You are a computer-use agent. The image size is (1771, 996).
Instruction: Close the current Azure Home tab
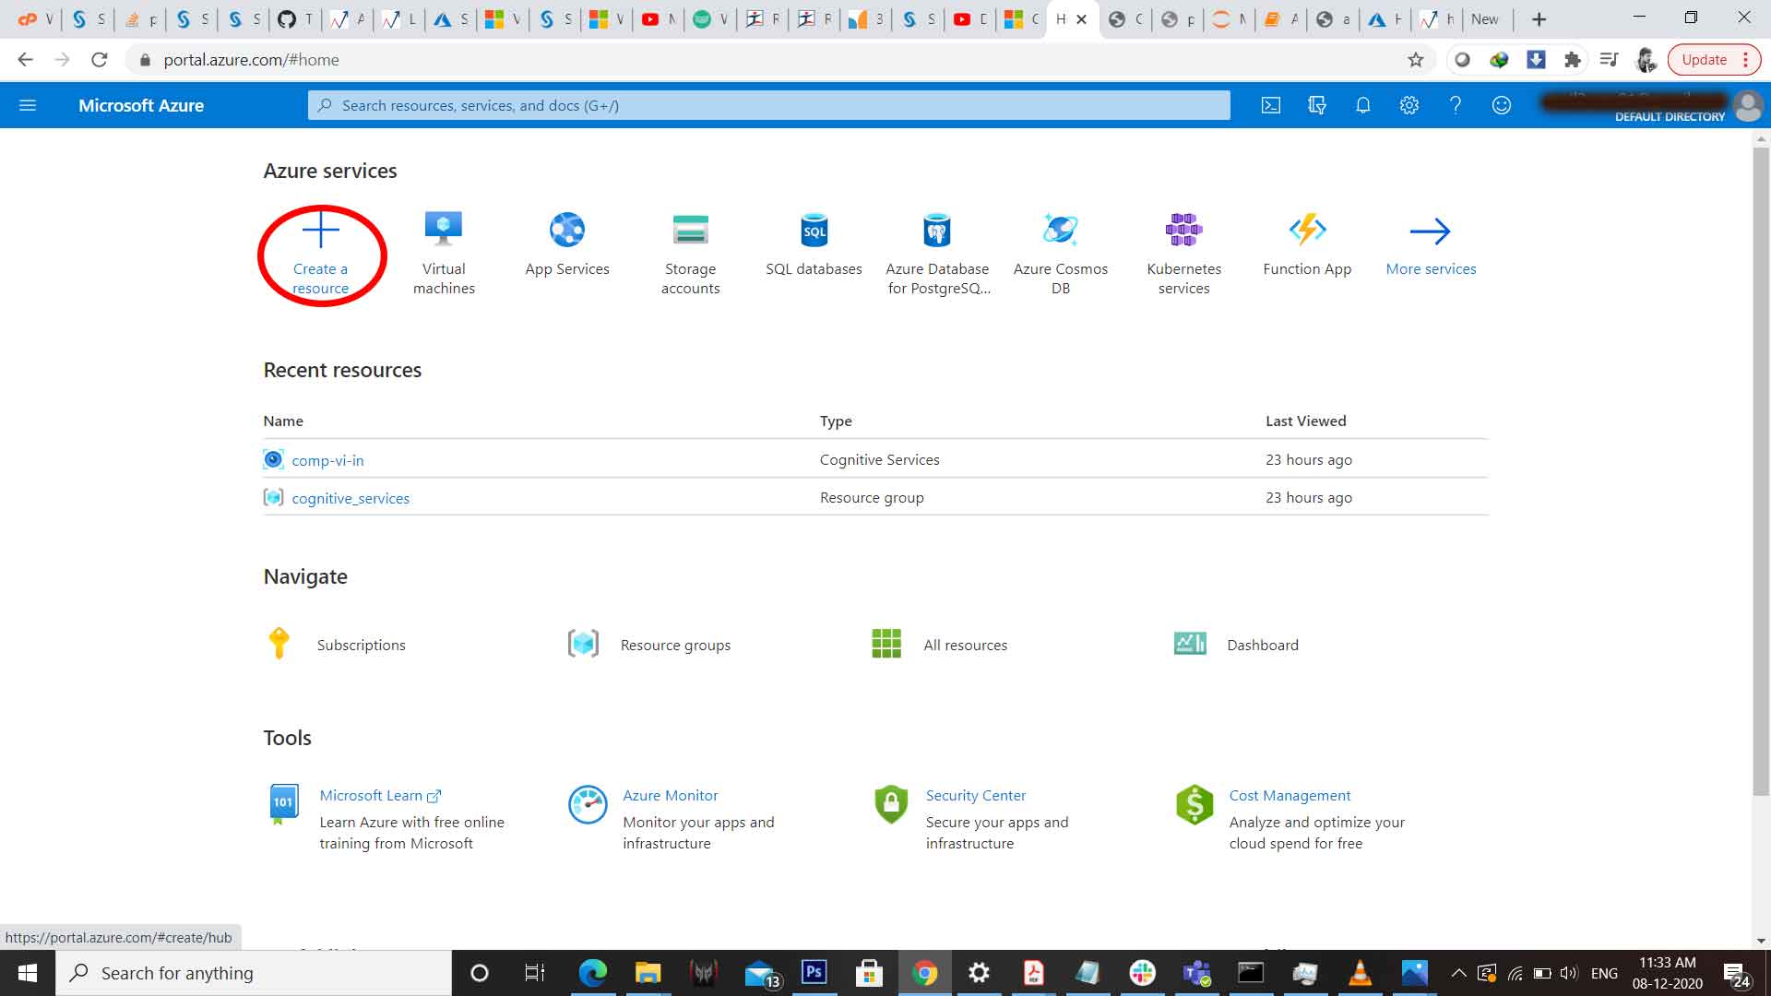(1082, 19)
